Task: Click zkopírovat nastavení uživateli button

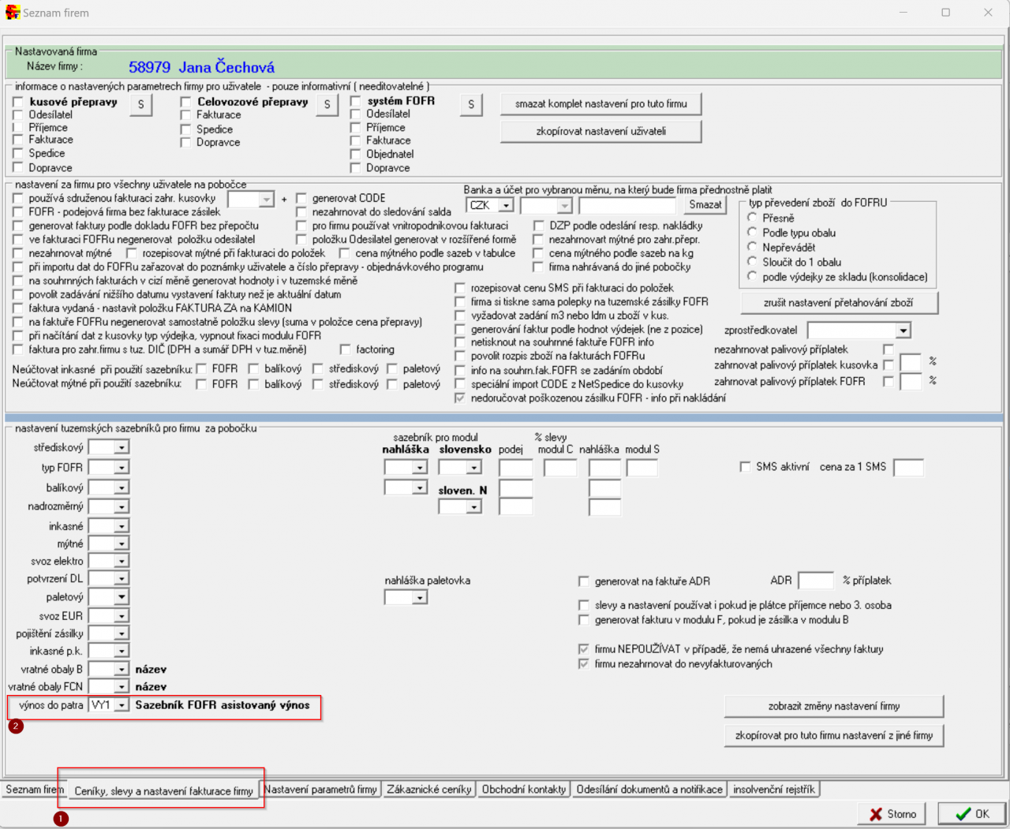Action: (x=600, y=132)
